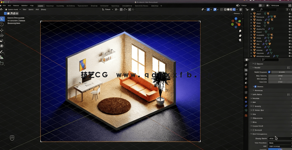This screenshot has width=292, height=150.
Task: Open Material Properties at sidebar bottom
Action: click(246, 115)
